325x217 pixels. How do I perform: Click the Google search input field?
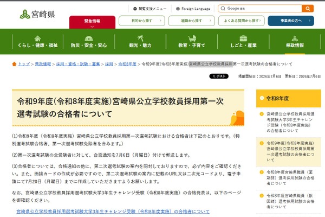point(260,9)
